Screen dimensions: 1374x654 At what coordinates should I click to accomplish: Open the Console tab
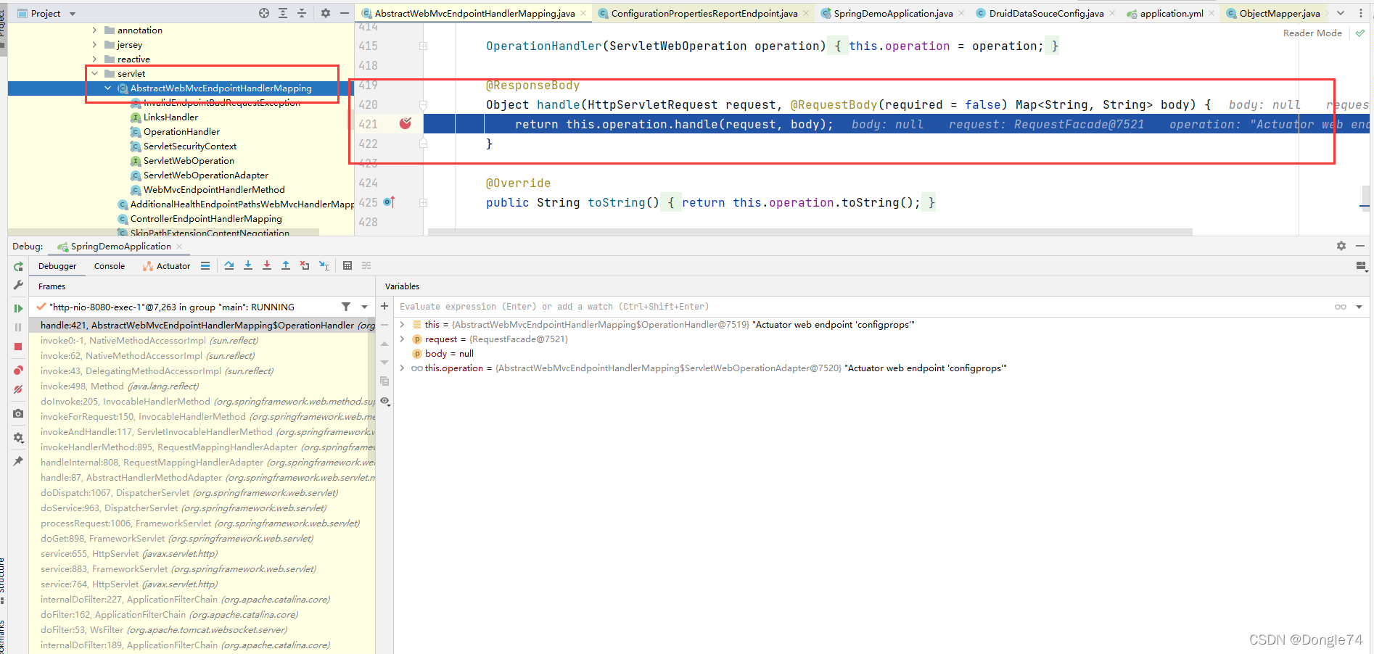(x=110, y=266)
